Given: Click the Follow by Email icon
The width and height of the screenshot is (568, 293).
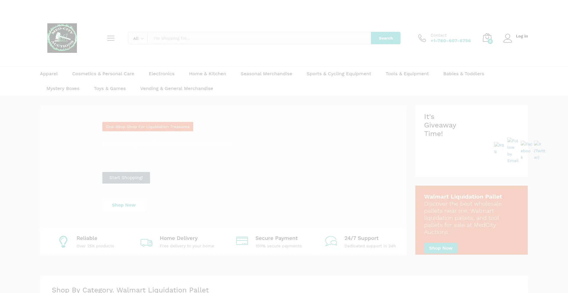Looking at the screenshot, I should (x=513, y=150).
